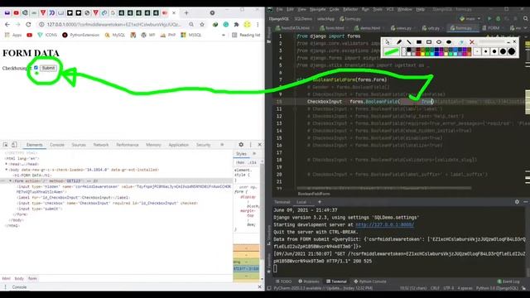Close the DevTools panel
Image resolution: width=530 pixels, height=298 pixels.
259,145
